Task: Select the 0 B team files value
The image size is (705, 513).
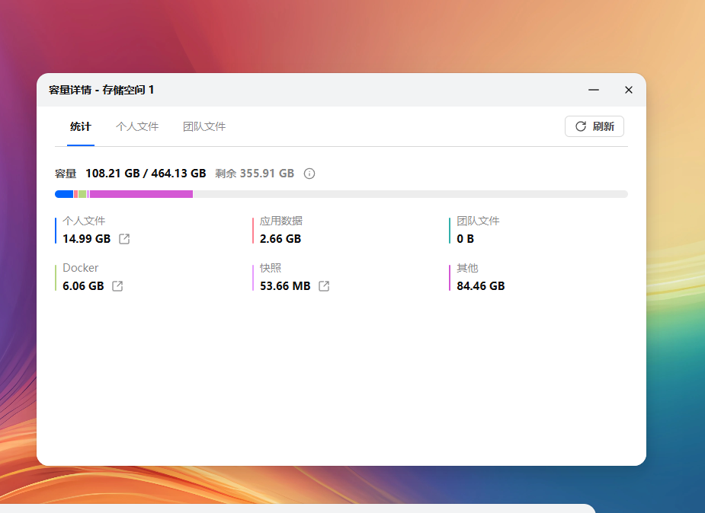Action: [466, 239]
